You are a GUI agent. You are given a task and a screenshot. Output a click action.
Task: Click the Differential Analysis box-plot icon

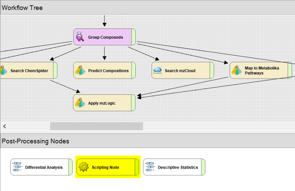pyautogui.click(x=17, y=167)
